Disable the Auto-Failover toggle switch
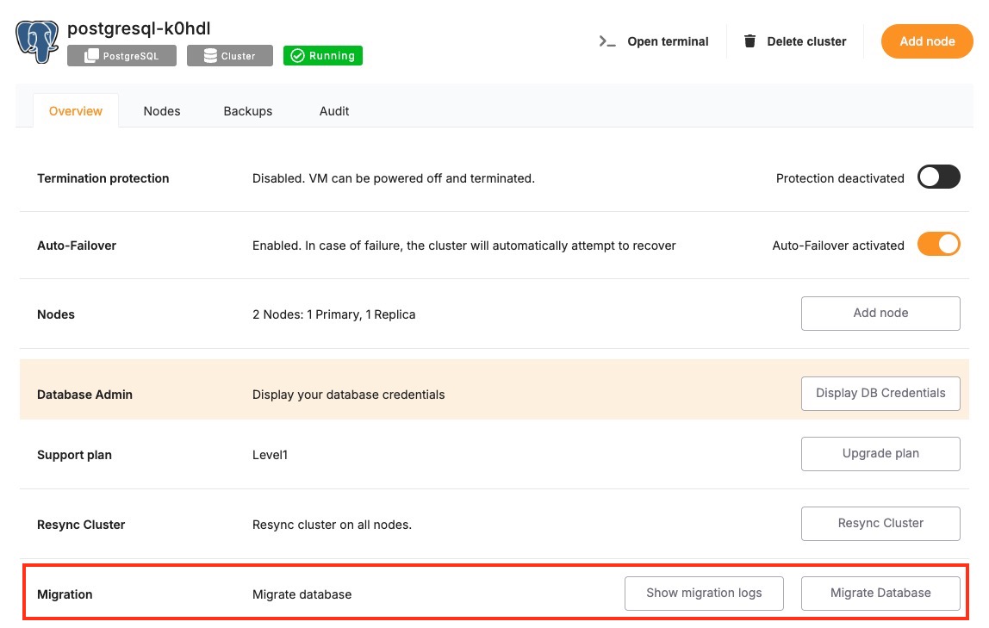This screenshot has height=628, width=989. coord(938,245)
